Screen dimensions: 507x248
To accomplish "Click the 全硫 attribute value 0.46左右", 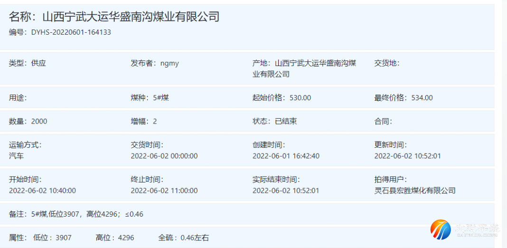I will tap(195, 238).
